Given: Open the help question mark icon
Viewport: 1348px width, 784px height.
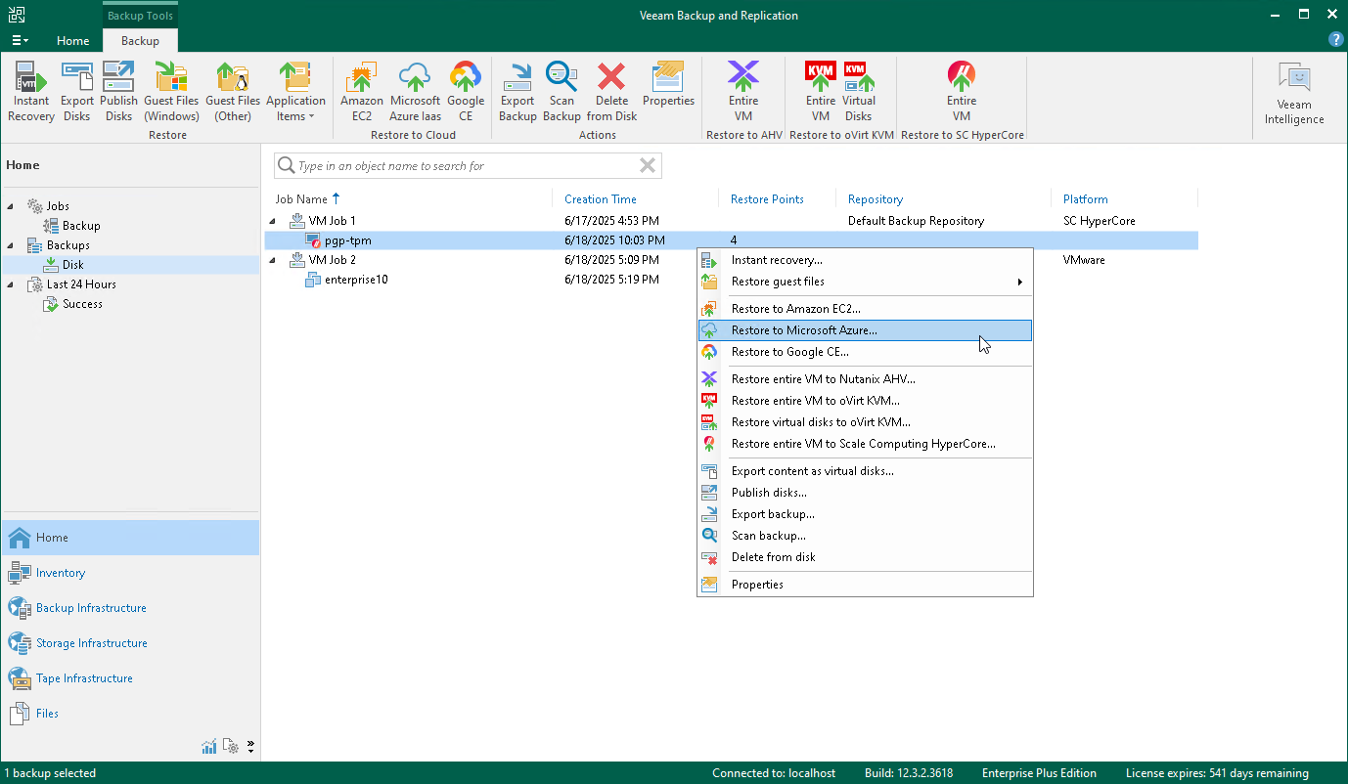Looking at the screenshot, I should pos(1335,40).
